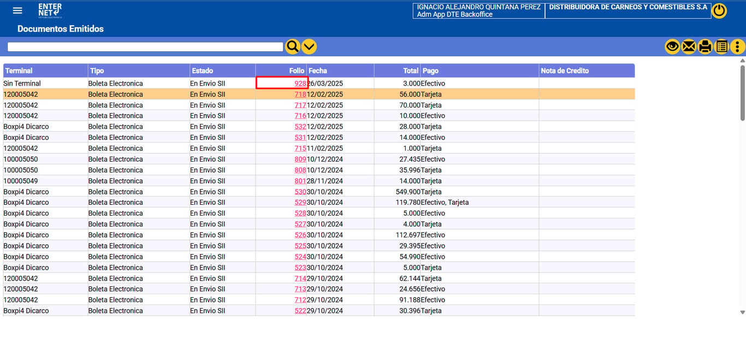Click the eye view document icon
746x338 pixels.
coord(672,47)
